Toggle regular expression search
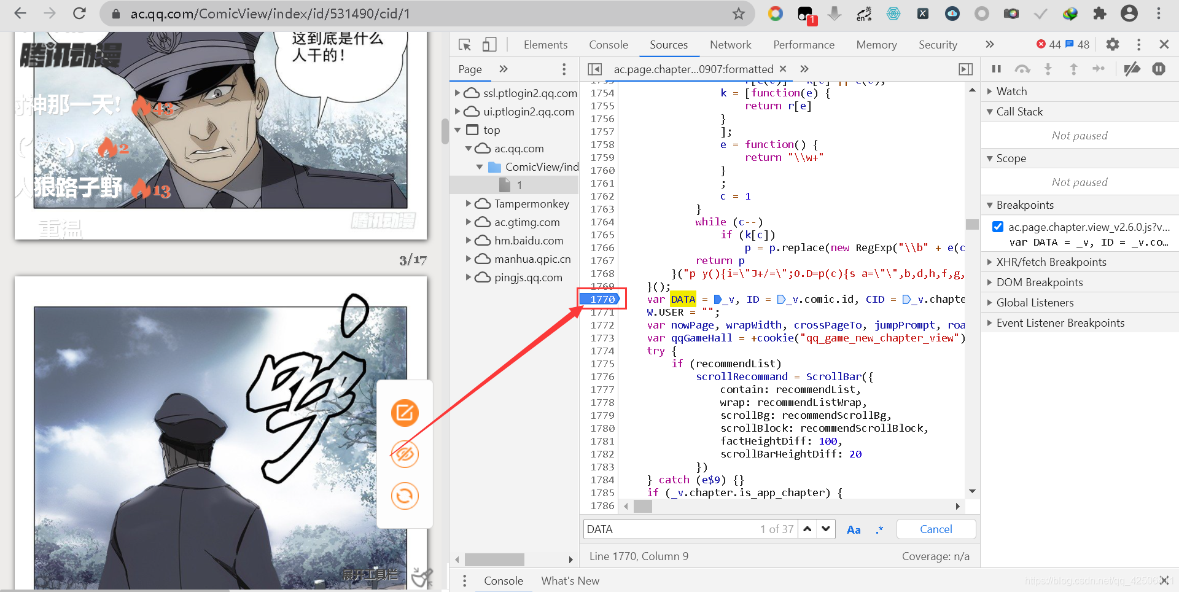Image resolution: width=1179 pixels, height=592 pixels. tap(879, 529)
